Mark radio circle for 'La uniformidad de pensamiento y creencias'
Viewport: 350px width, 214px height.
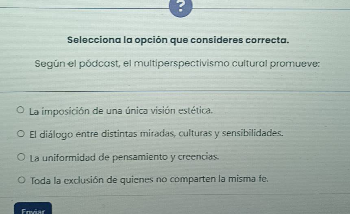[x=21, y=157]
